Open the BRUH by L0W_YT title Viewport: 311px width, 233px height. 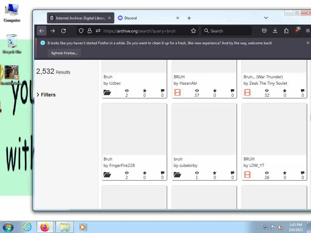click(249, 159)
